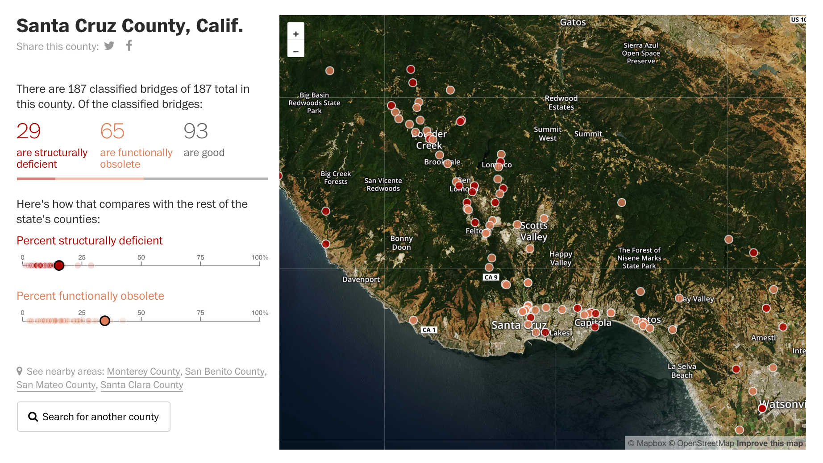Screen dimensions: 823x463
Task: Share this county on Twitter
Action: tap(109, 45)
